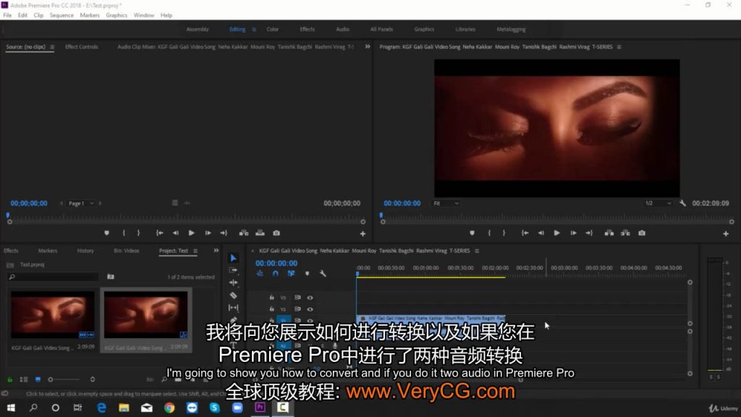Hide V3 track output eye
Viewport: 741px width, 417px height.
pyautogui.click(x=310, y=298)
